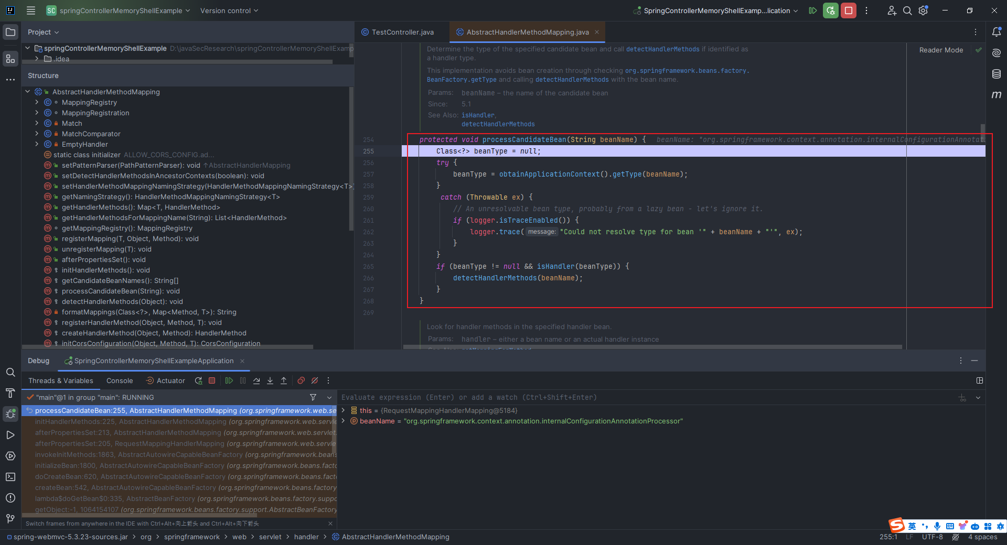Open the Build hammer sidebar icon
This screenshot has width=1007, height=545.
click(x=10, y=393)
